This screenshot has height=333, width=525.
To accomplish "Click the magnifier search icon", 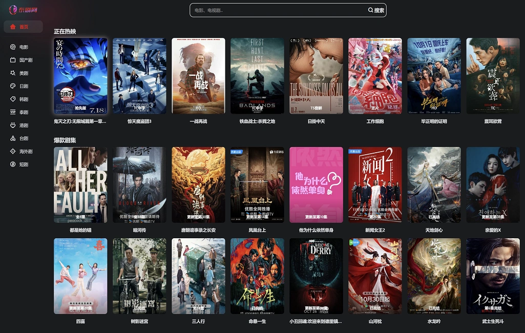I will point(370,10).
